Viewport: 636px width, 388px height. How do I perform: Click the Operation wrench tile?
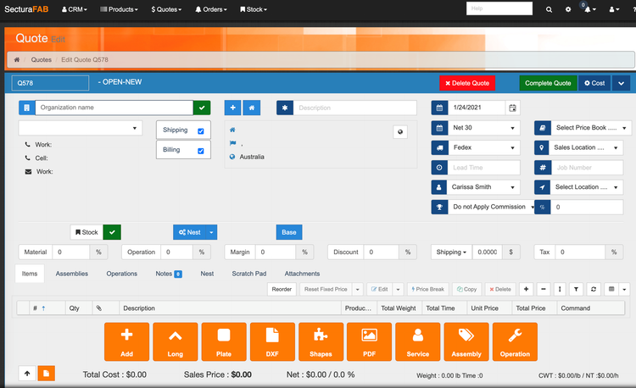[x=515, y=341]
